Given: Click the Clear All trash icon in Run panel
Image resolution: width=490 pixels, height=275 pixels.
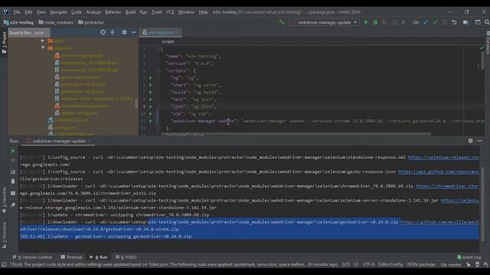Looking at the screenshot, I should pos(13,182).
